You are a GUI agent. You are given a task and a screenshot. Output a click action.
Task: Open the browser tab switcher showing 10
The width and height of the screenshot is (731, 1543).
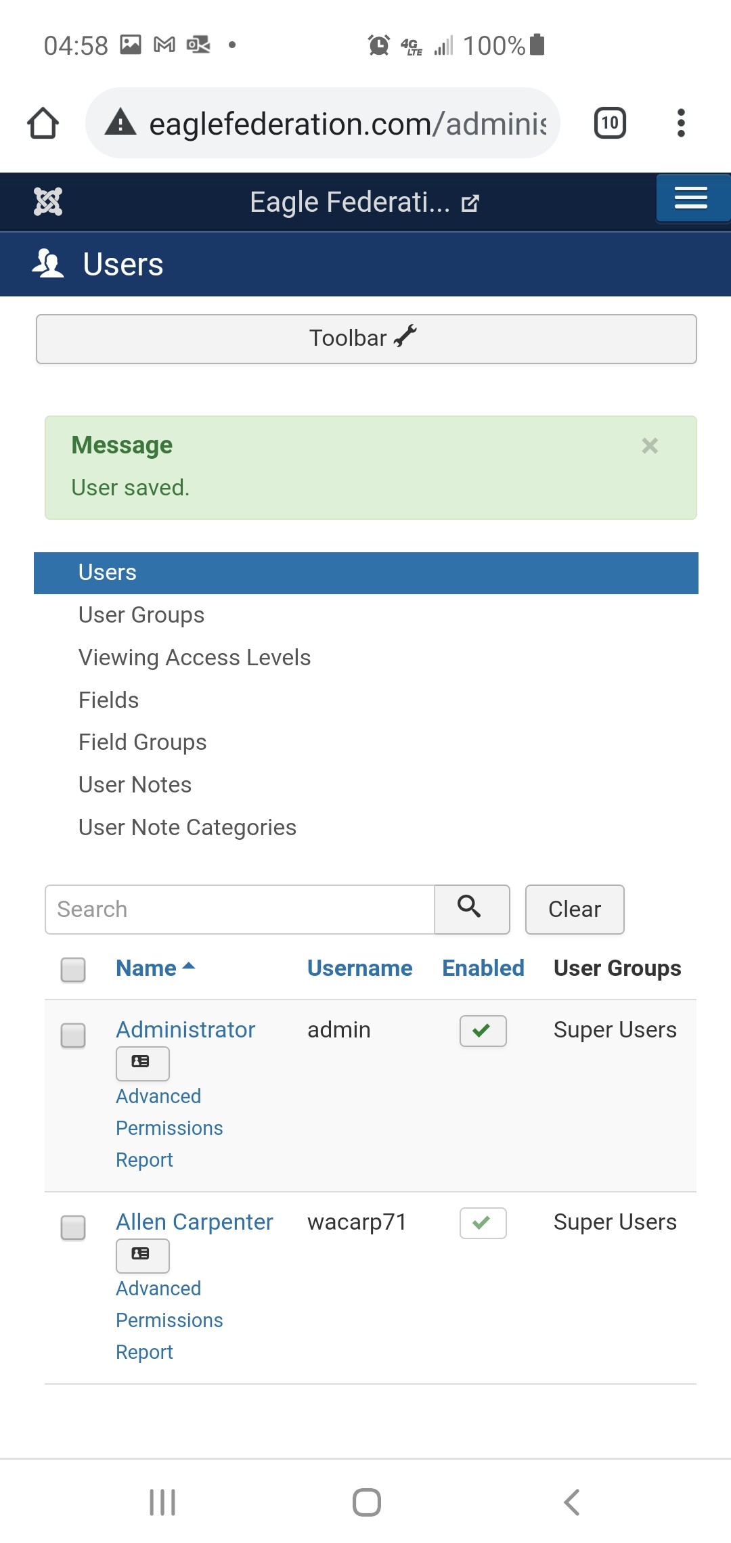click(610, 123)
